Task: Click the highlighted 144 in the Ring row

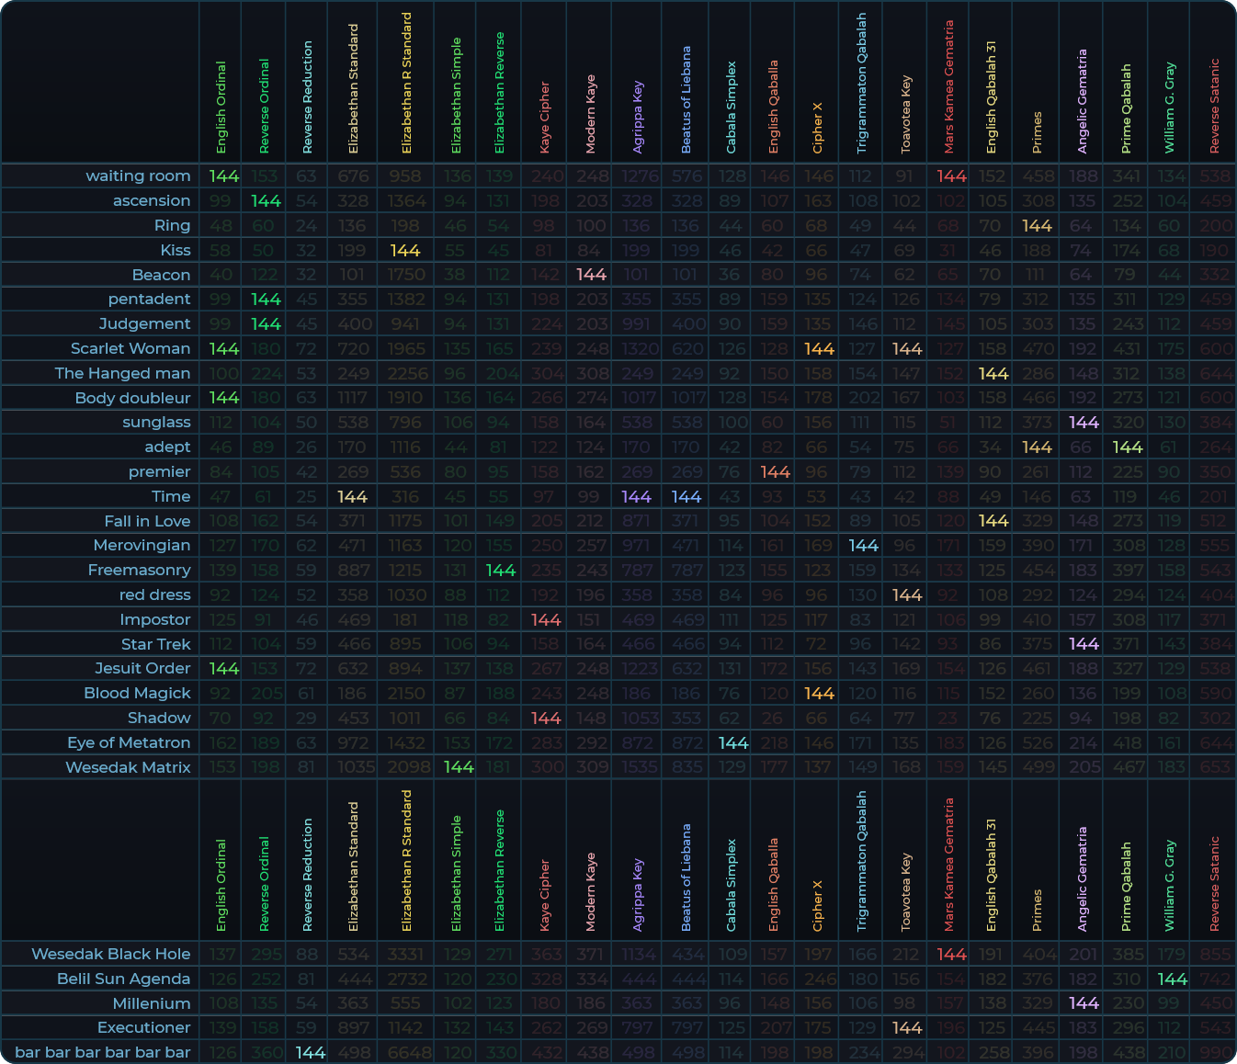Action: point(1037,225)
